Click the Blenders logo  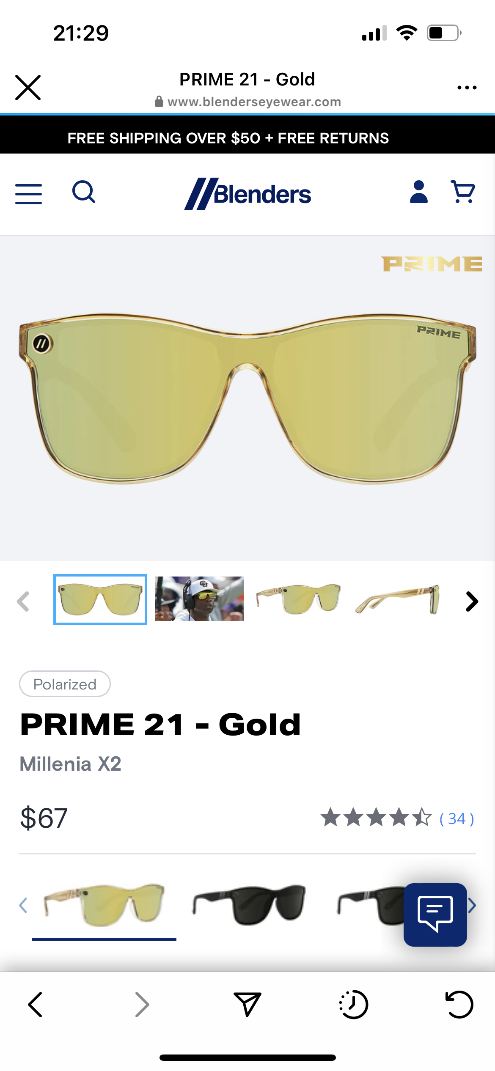pos(247,194)
